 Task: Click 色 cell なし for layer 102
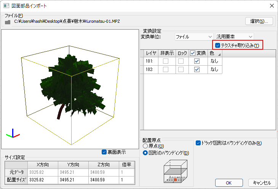point(215,69)
